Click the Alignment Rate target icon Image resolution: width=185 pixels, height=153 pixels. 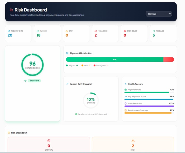click(126, 90)
